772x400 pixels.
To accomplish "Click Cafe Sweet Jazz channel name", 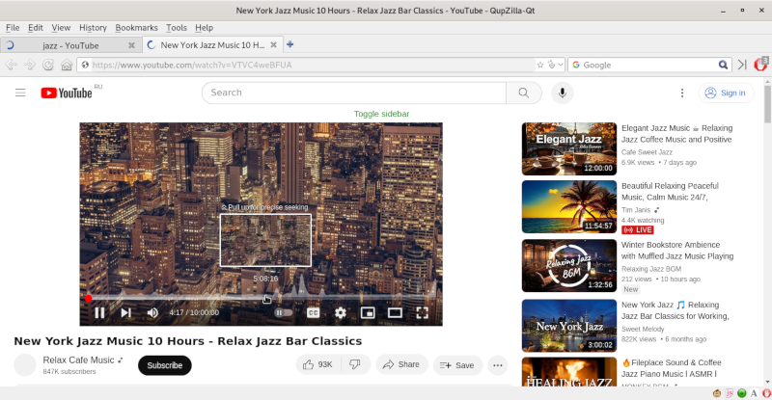I will (x=647, y=152).
